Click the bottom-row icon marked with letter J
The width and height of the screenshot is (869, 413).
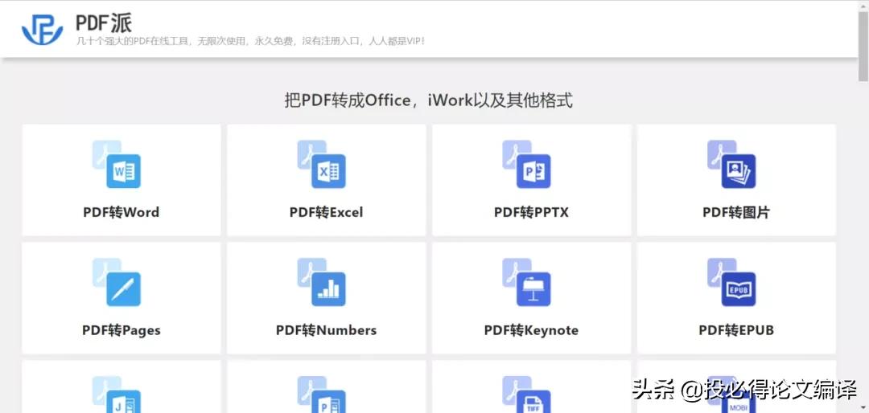pos(117,395)
